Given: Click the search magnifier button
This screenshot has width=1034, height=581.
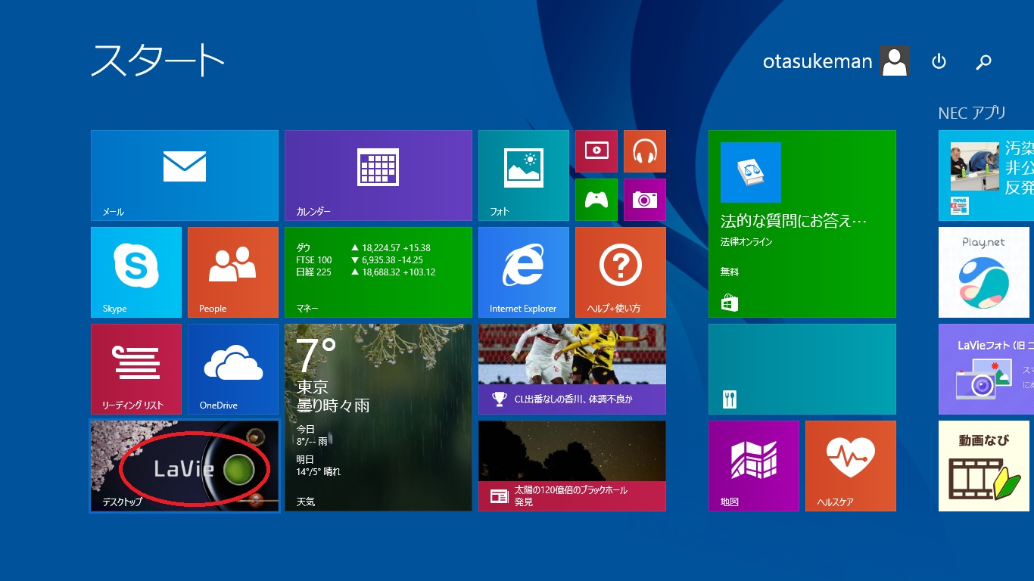Looking at the screenshot, I should pos(983,61).
